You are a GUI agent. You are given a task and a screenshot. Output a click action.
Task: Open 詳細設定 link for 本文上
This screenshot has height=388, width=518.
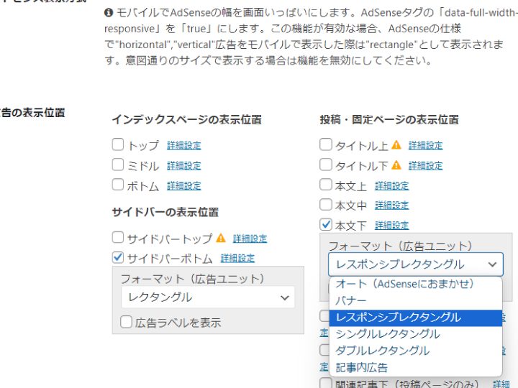(x=392, y=186)
